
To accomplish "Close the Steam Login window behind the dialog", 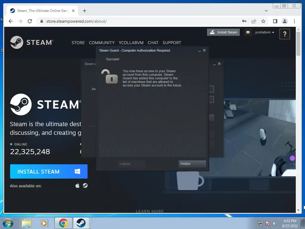I will (219, 64).
